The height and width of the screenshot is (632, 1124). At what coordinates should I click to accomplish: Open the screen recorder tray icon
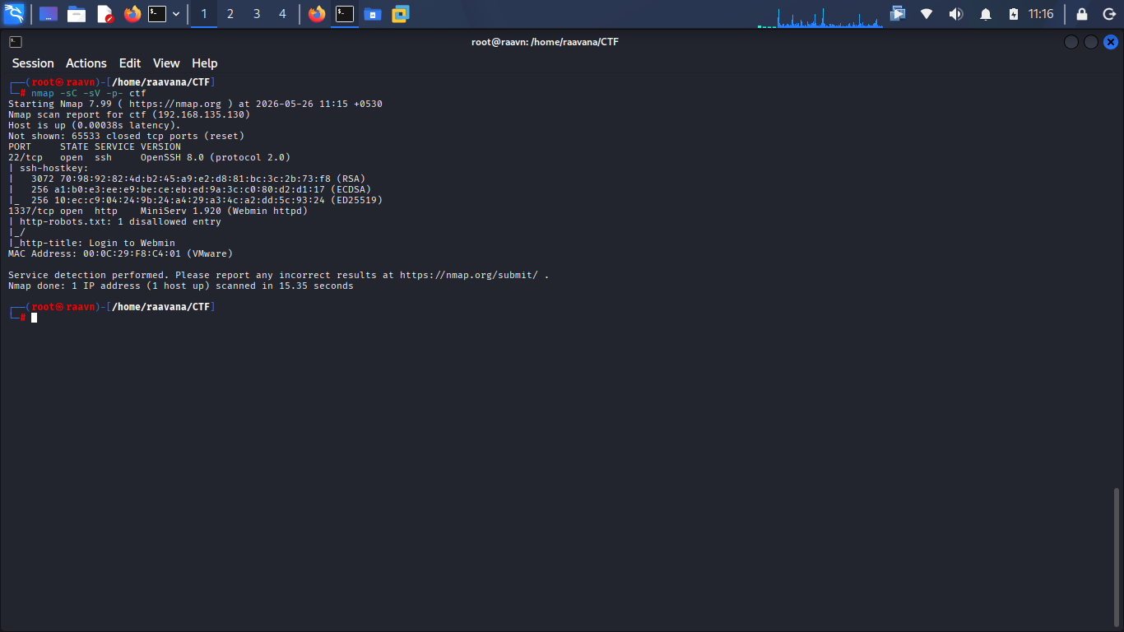tap(898, 14)
